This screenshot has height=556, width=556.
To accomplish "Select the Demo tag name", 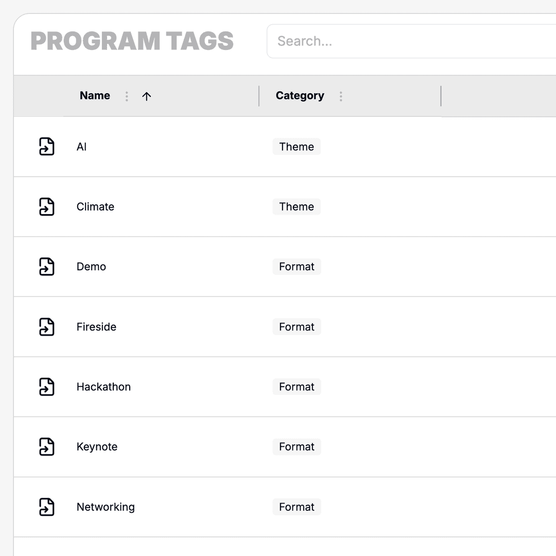I will tap(91, 267).
